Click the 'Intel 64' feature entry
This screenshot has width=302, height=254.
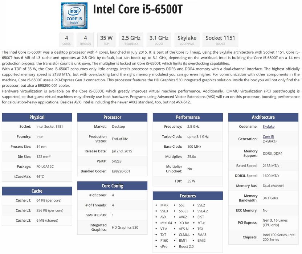click(x=166, y=223)
